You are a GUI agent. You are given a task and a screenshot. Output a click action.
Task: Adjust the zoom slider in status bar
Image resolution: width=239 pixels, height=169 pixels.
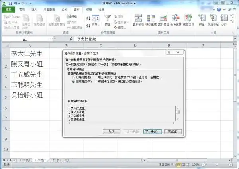(217, 165)
